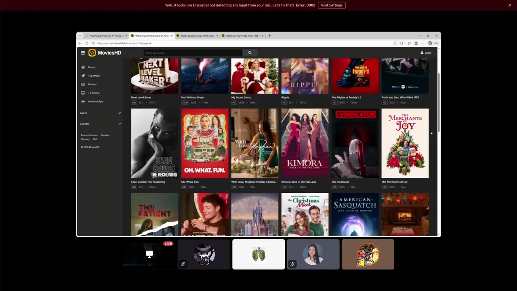Click the keyword search field
Image resolution: width=517 pixels, height=291 pixels.
(x=193, y=53)
